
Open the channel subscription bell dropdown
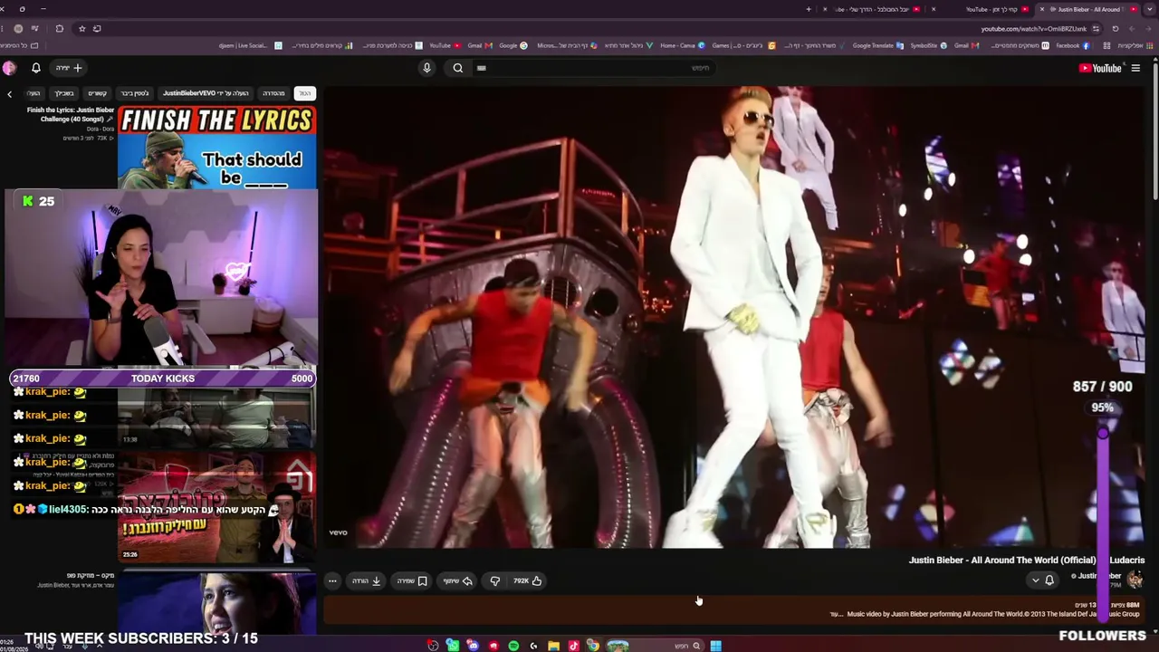pos(1042,580)
